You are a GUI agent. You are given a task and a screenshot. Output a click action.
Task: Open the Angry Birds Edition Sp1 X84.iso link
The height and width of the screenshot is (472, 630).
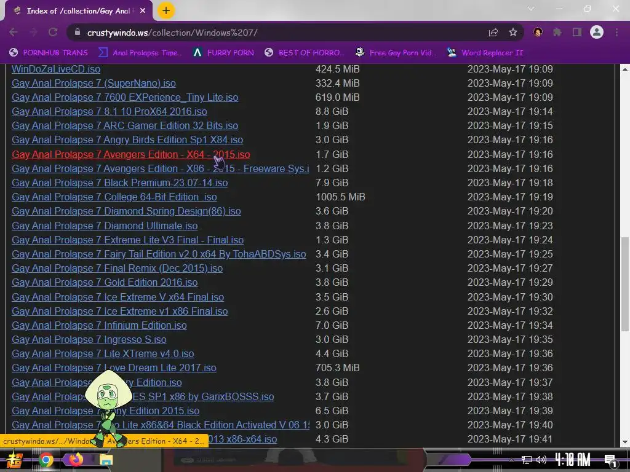[x=127, y=140]
